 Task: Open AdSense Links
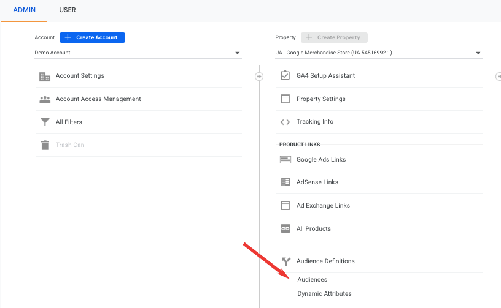point(317,182)
